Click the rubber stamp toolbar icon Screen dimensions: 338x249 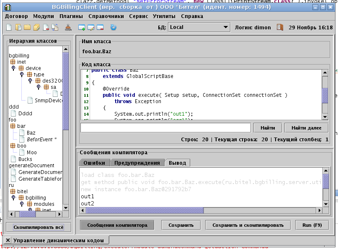69,28
